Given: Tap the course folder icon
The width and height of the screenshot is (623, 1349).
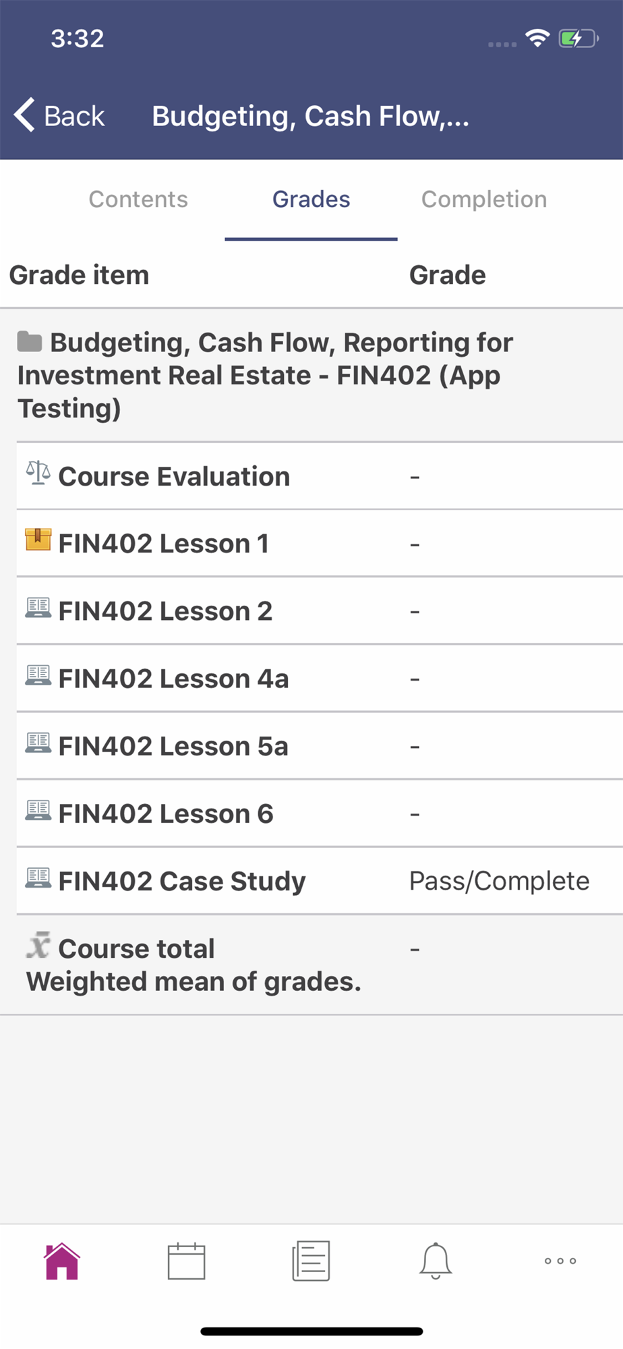Looking at the screenshot, I should point(30,342).
